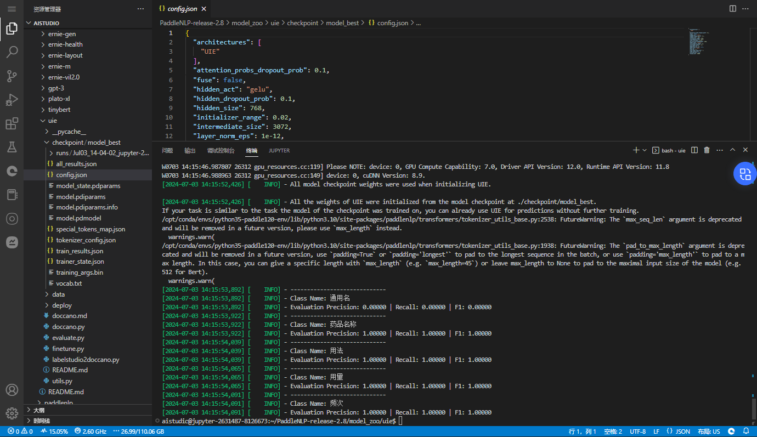757x437 pixels.
Task: Click the 布局: US keyboard layout
Action: tap(708, 432)
